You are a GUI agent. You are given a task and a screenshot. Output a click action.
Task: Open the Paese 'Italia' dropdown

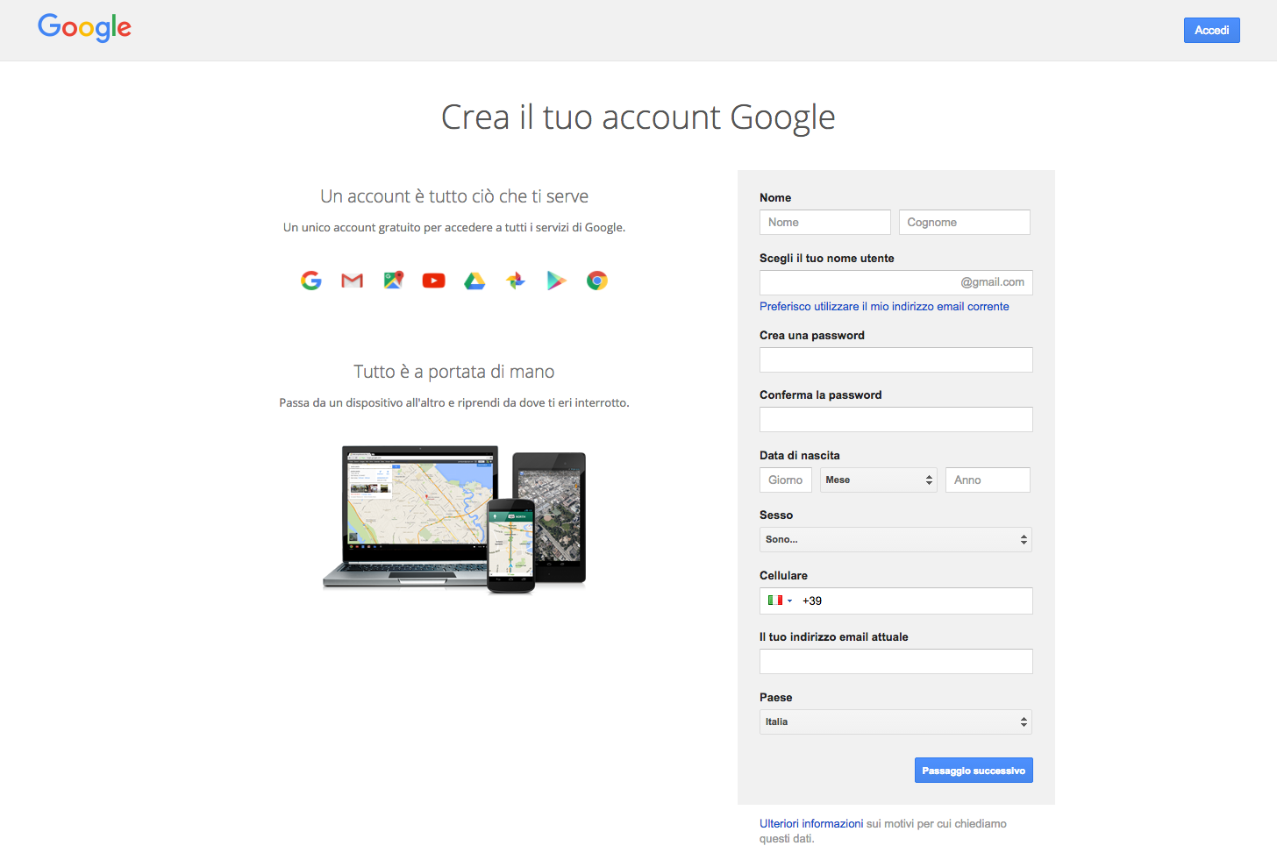tap(895, 721)
